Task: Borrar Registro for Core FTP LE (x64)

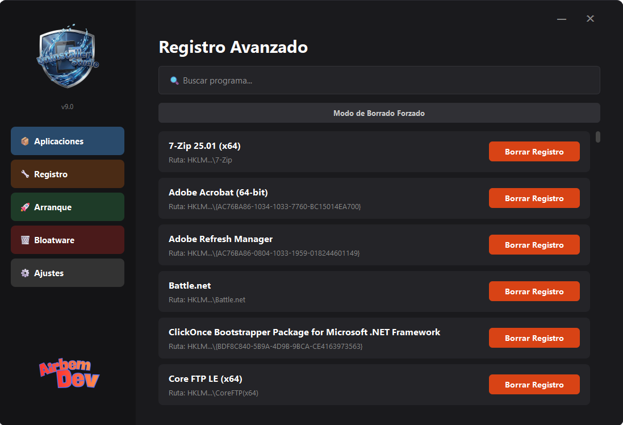Action: (x=534, y=385)
